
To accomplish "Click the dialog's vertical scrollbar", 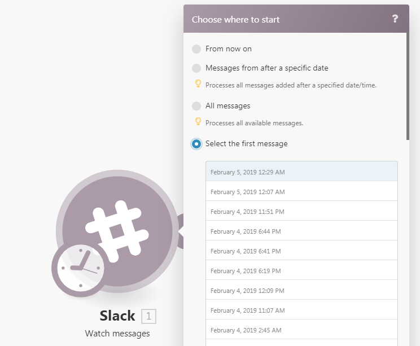I will pos(408,86).
